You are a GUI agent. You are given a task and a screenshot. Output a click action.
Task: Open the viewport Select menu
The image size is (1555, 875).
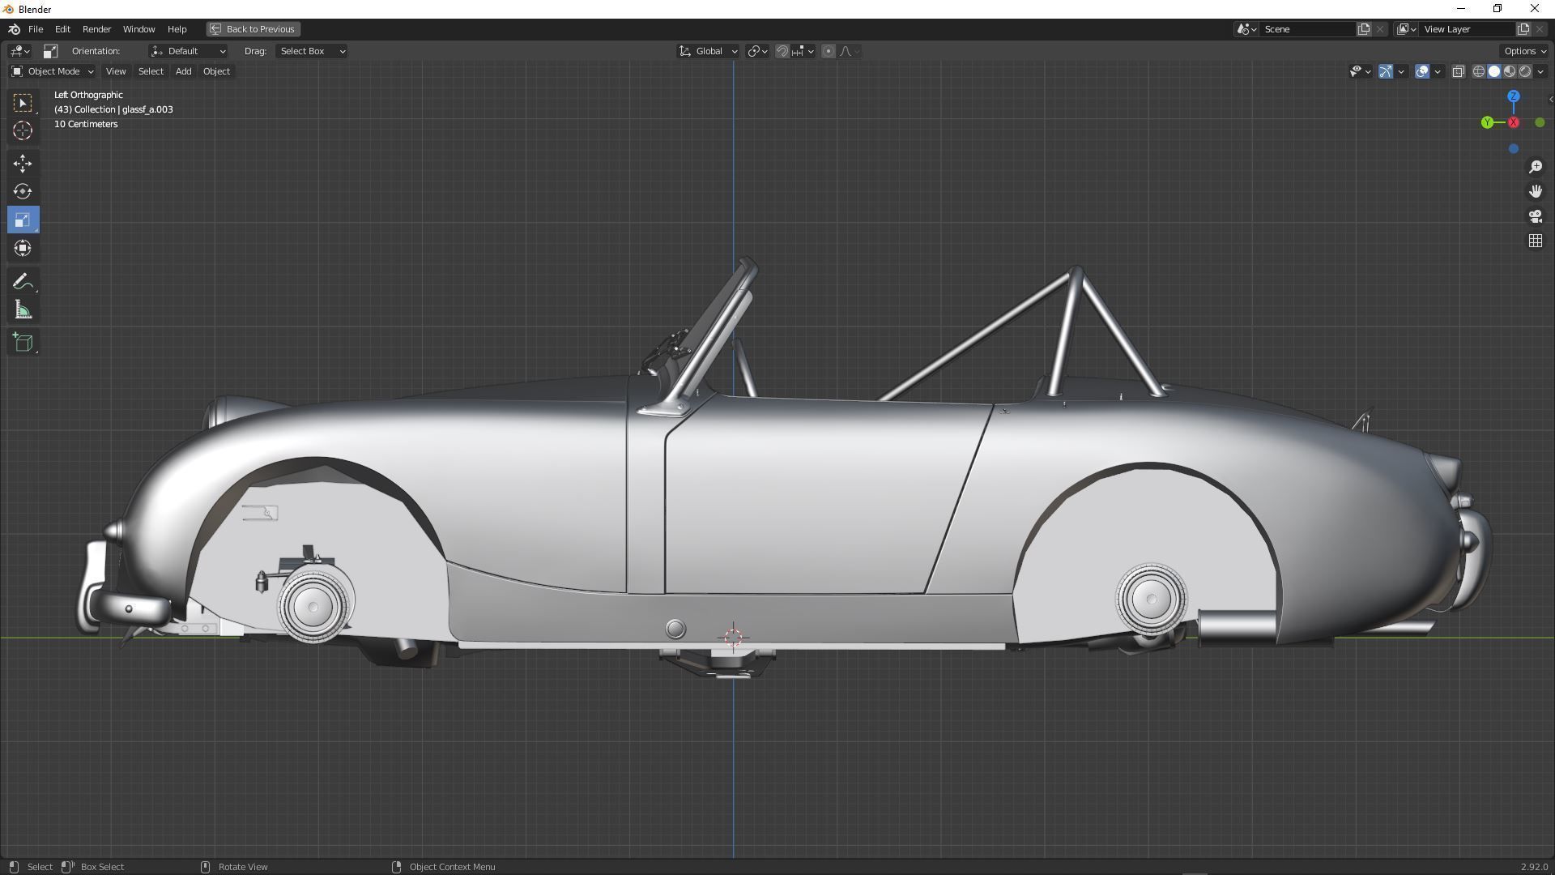click(x=151, y=71)
